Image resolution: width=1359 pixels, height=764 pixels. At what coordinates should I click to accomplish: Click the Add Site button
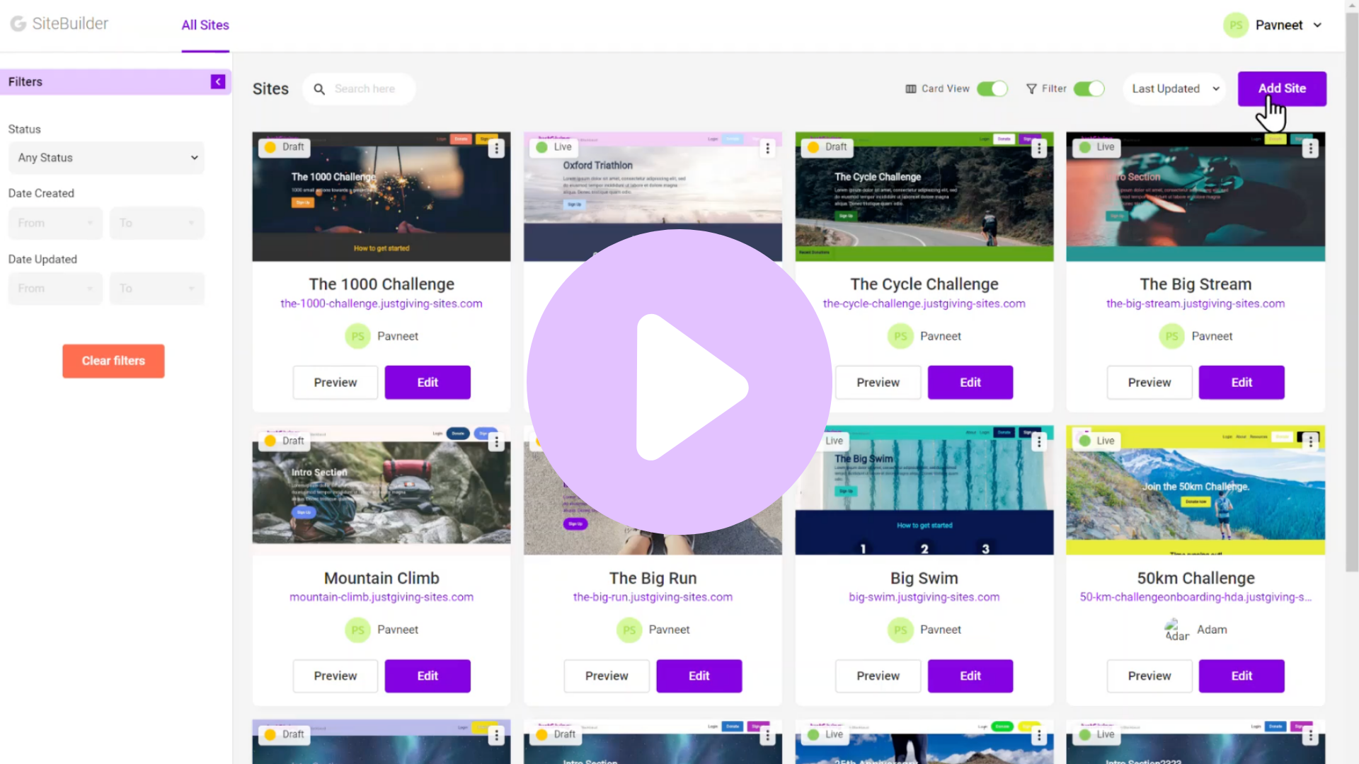coord(1282,89)
